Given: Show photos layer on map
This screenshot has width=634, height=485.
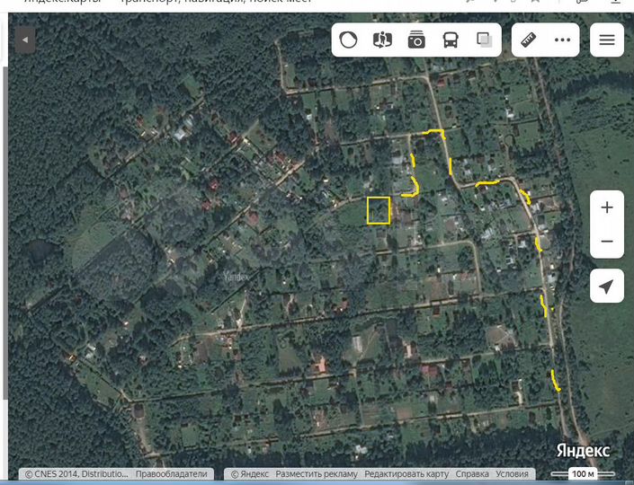Looking at the screenshot, I should (x=416, y=40).
